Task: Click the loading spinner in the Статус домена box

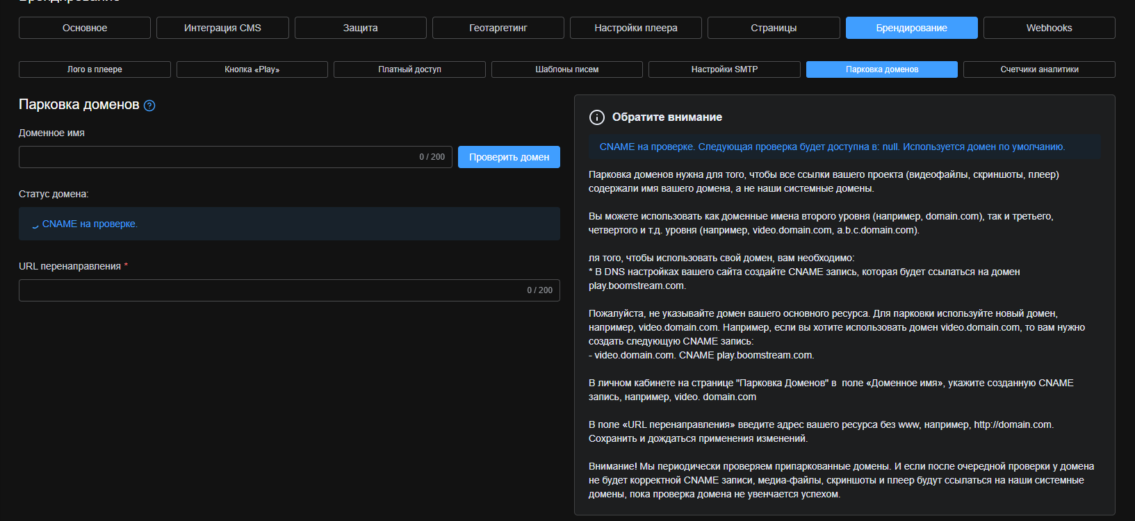Action: click(35, 224)
